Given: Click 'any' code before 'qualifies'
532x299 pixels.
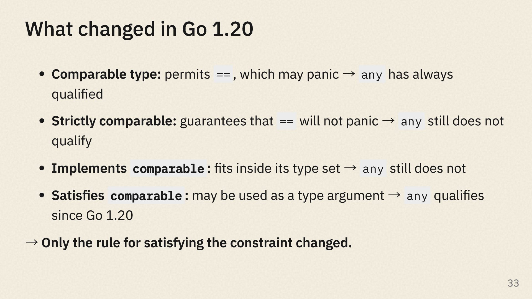Looking at the screenshot, I should 417,195.
